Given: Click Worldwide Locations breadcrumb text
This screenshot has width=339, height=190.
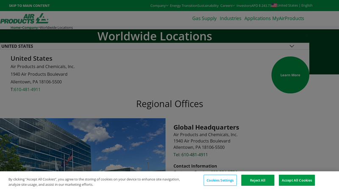Looking at the screenshot, I should [x=56, y=27].
